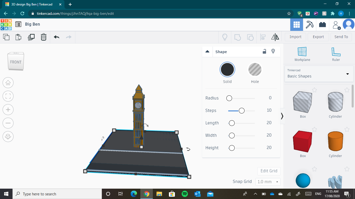Viewport: 355px width, 199px height.
Task: Open the design list menu icon
Action: (18, 24)
